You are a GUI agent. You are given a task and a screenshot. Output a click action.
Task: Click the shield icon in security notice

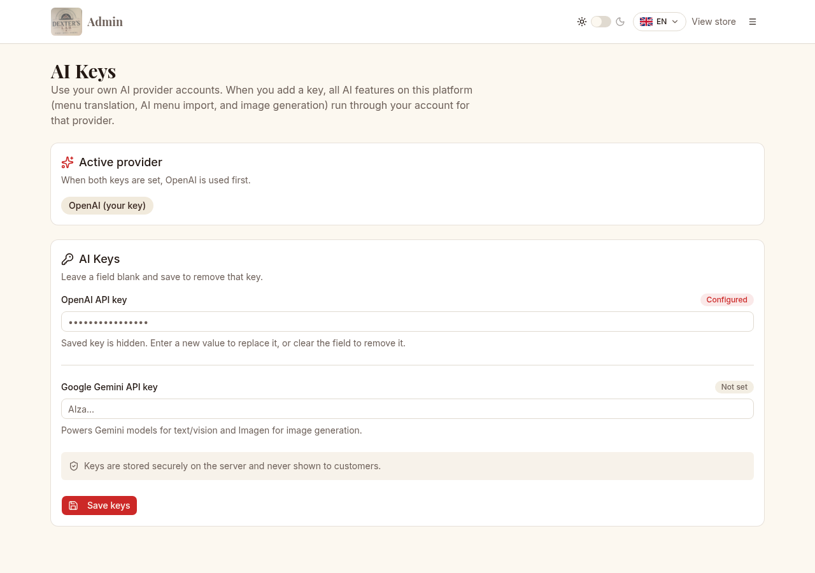click(x=74, y=466)
